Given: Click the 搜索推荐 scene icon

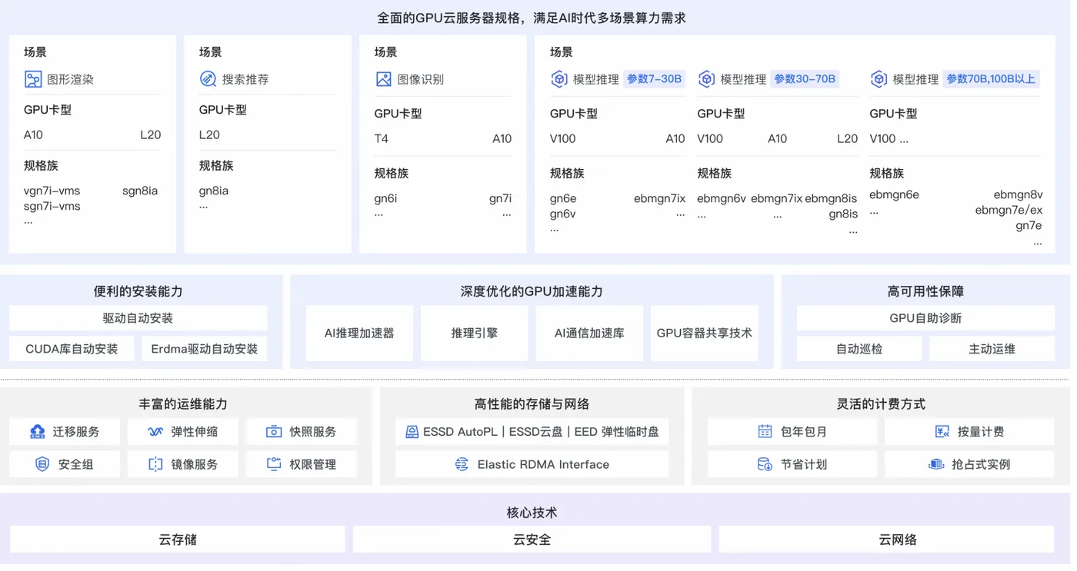Looking at the screenshot, I should click(x=206, y=79).
